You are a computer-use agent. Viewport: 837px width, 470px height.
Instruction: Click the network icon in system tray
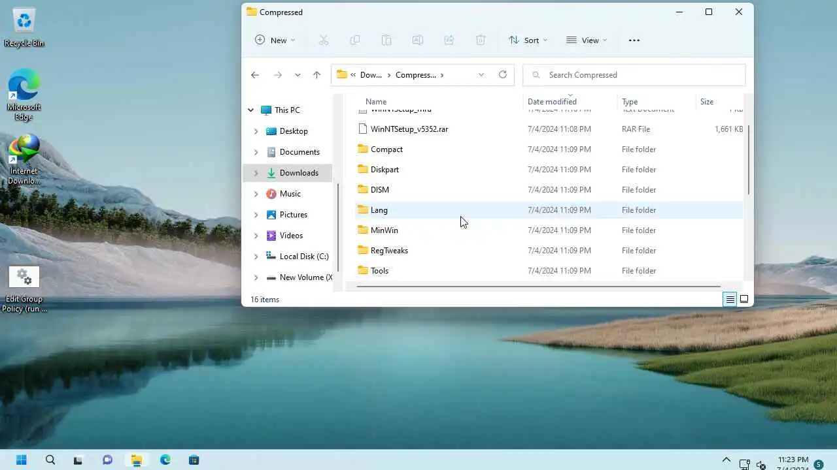(744, 465)
